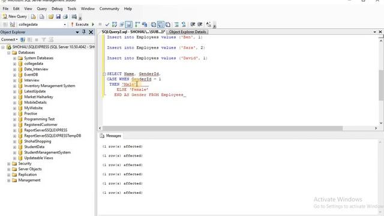The image size is (384, 216).
Task: Open the File menu
Action: click(5, 8)
